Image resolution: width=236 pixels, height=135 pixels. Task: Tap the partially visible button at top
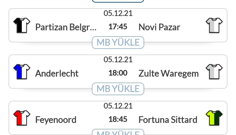[118, 1]
